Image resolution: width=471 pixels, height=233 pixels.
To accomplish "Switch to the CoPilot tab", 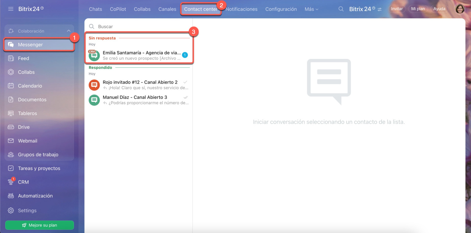I will [x=118, y=9].
